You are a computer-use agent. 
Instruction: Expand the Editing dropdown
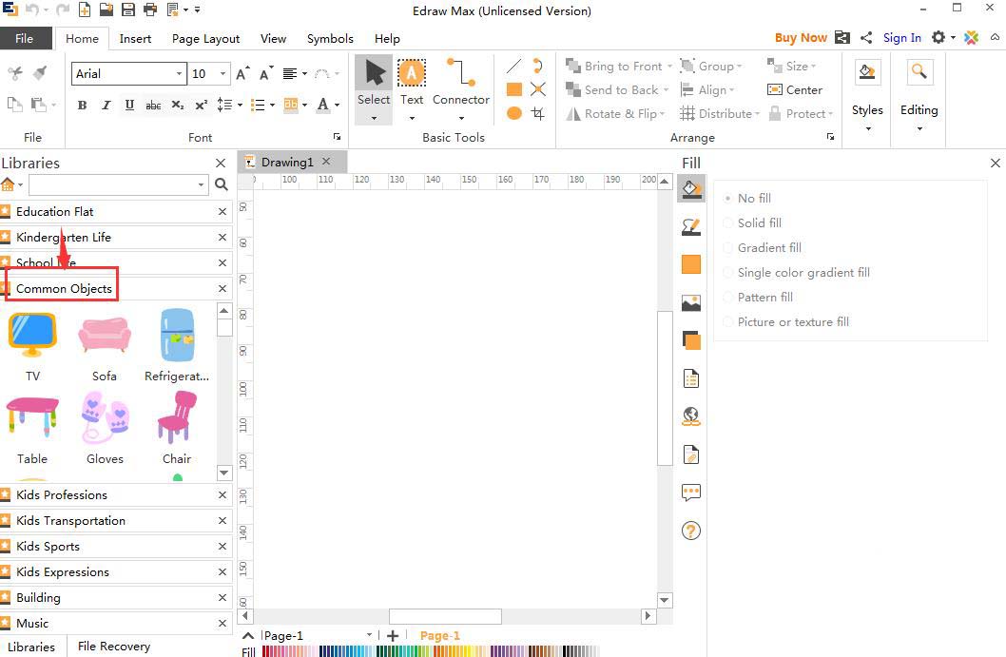coord(919,129)
